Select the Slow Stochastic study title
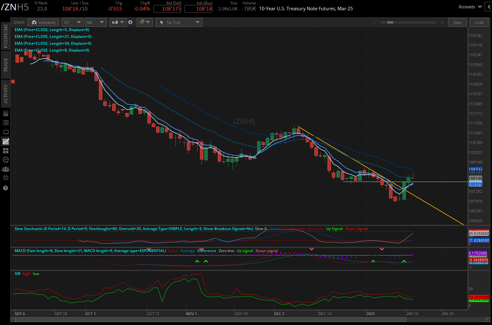 134,229
